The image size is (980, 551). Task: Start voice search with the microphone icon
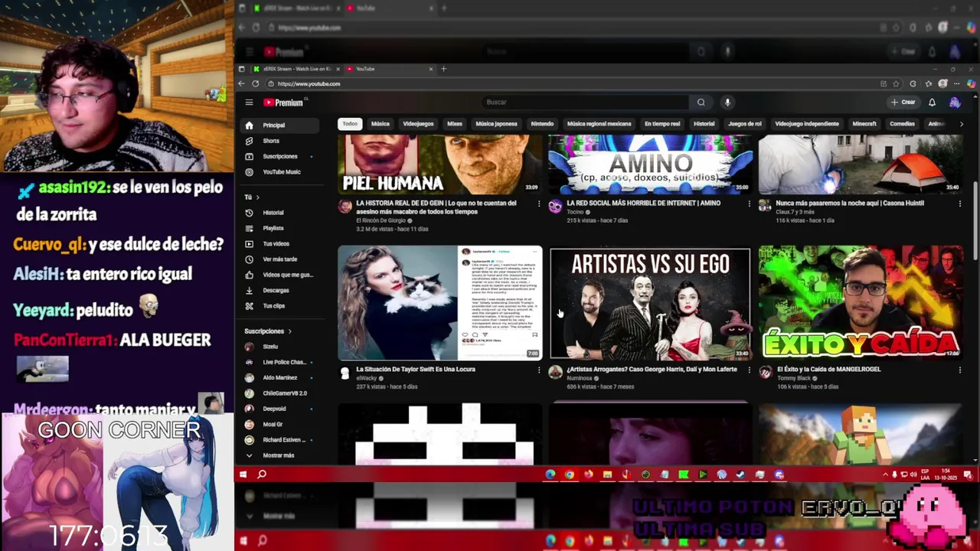click(727, 102)
